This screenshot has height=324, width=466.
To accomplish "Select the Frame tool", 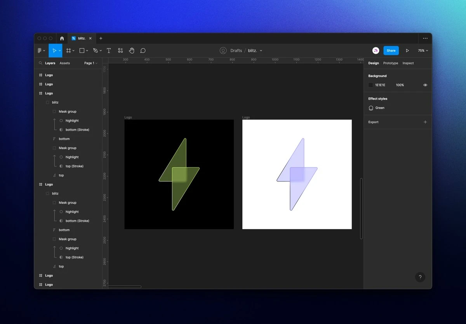I will pyautogui.click(x=68, y=51).
